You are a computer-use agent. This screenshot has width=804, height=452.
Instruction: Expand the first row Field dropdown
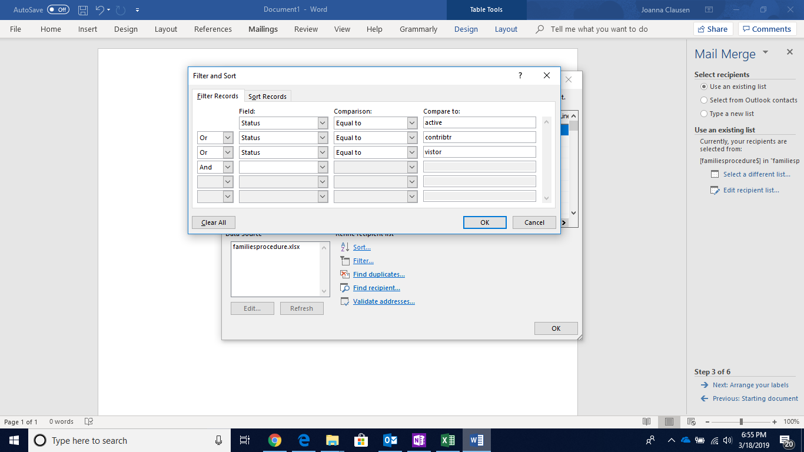pos(323,123)
